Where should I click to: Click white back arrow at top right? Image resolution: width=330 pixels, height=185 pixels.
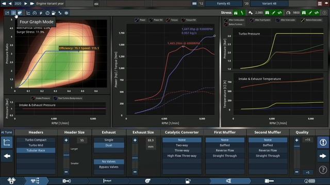click(x=326, y=4)
